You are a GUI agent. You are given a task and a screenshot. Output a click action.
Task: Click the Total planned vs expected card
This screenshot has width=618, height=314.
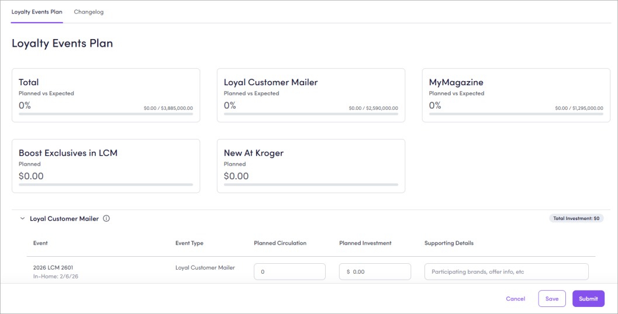pyautogui.click(x=106, y=95)
